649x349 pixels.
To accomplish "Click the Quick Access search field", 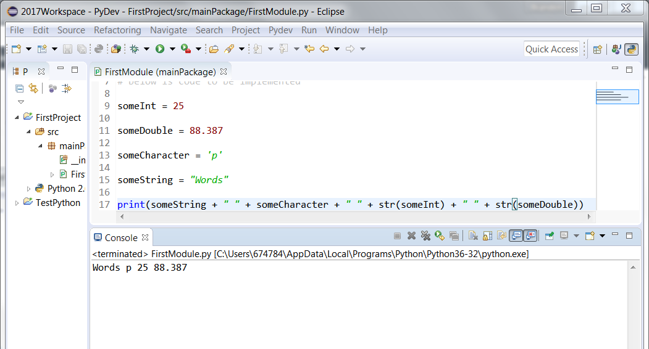I will [x=551, y=49].
